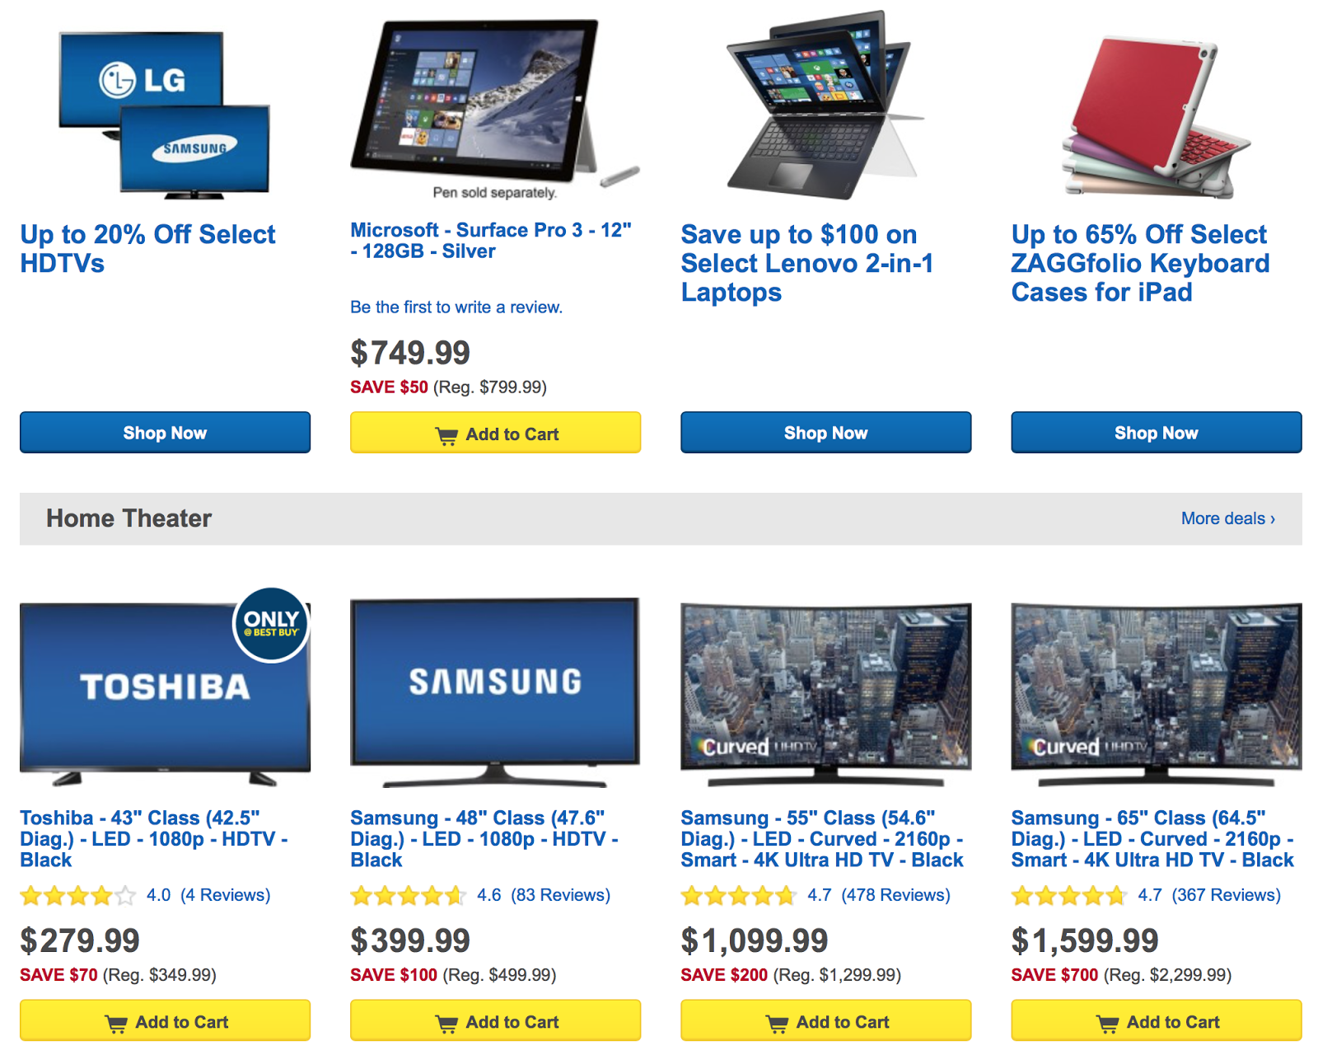Click the LG and Samsung HDTVs image

point(165,115)
